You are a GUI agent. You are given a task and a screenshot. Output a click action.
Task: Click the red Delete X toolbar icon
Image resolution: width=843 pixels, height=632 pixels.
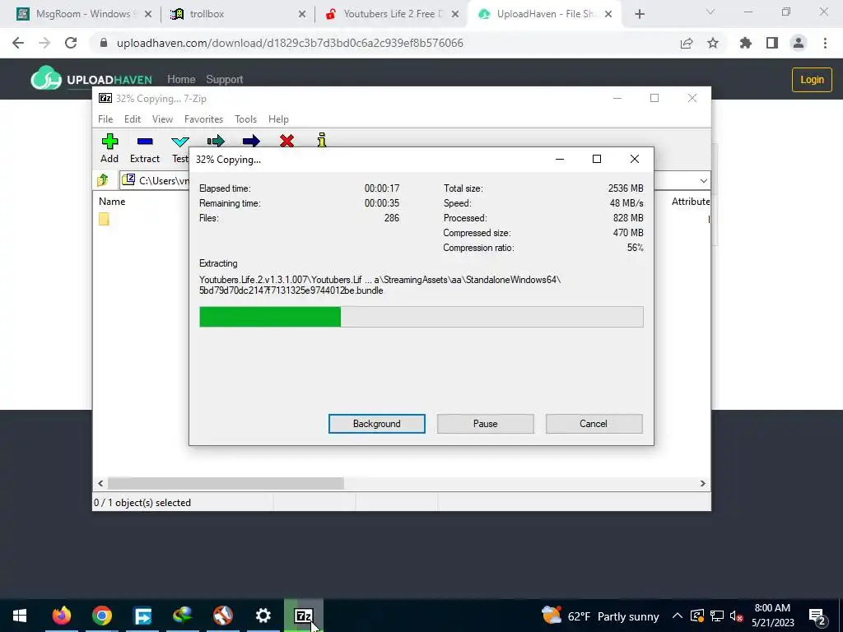pos(287,142)
